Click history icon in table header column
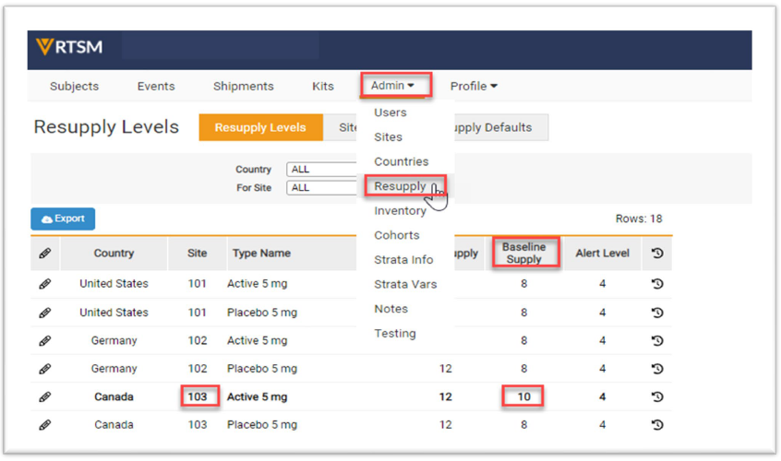This screenshot has width=781, height=461. point(657,254)
